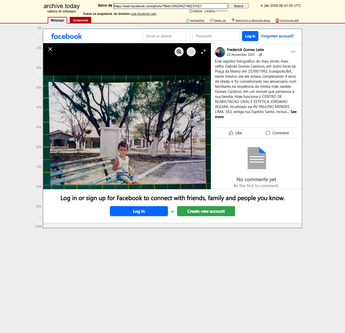Jump to the 100% page marker
The width and height of the screenshot is (345, 333).
tap(38, 226)
